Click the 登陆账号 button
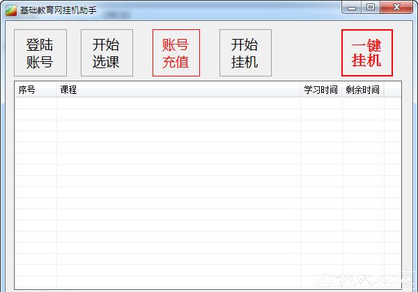Screen dimensions: 418x292 (40, 53)
